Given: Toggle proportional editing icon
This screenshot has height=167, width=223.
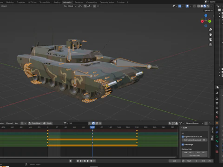Looking at the screenshot, I should tap(94, 6).
